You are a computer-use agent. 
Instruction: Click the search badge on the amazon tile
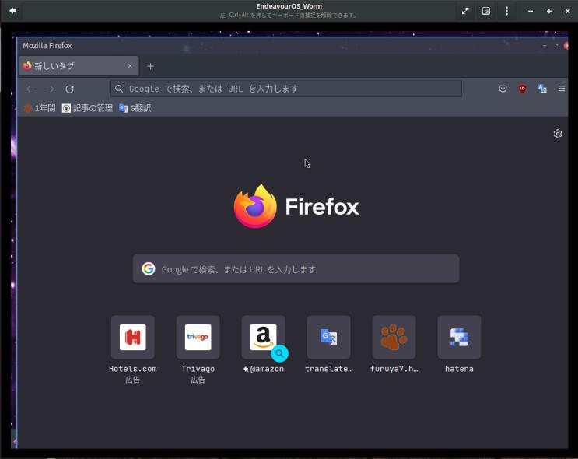280,353
